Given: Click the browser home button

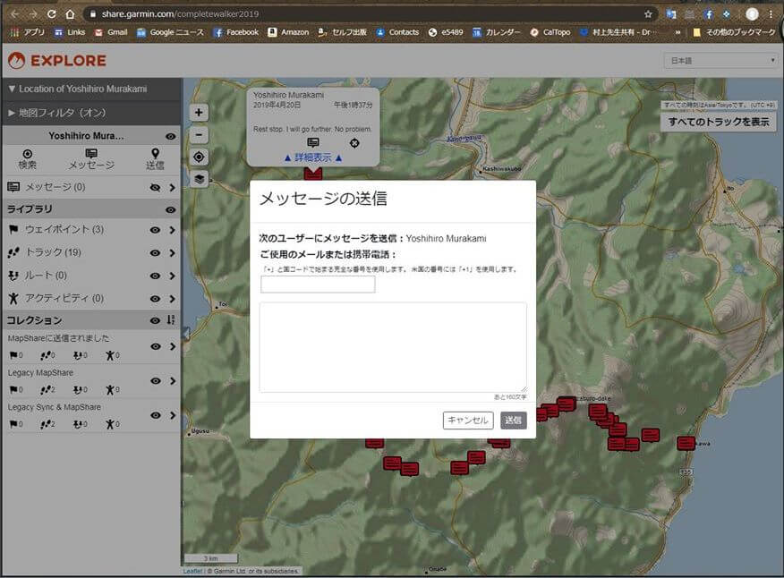Looking at the screenshot, I should (70, 14).
